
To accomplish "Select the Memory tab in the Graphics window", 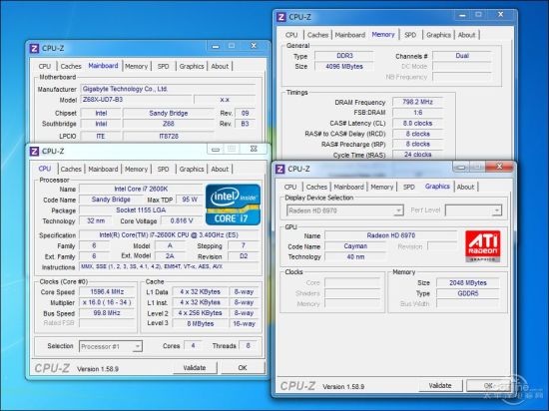I will coord(381,187).
